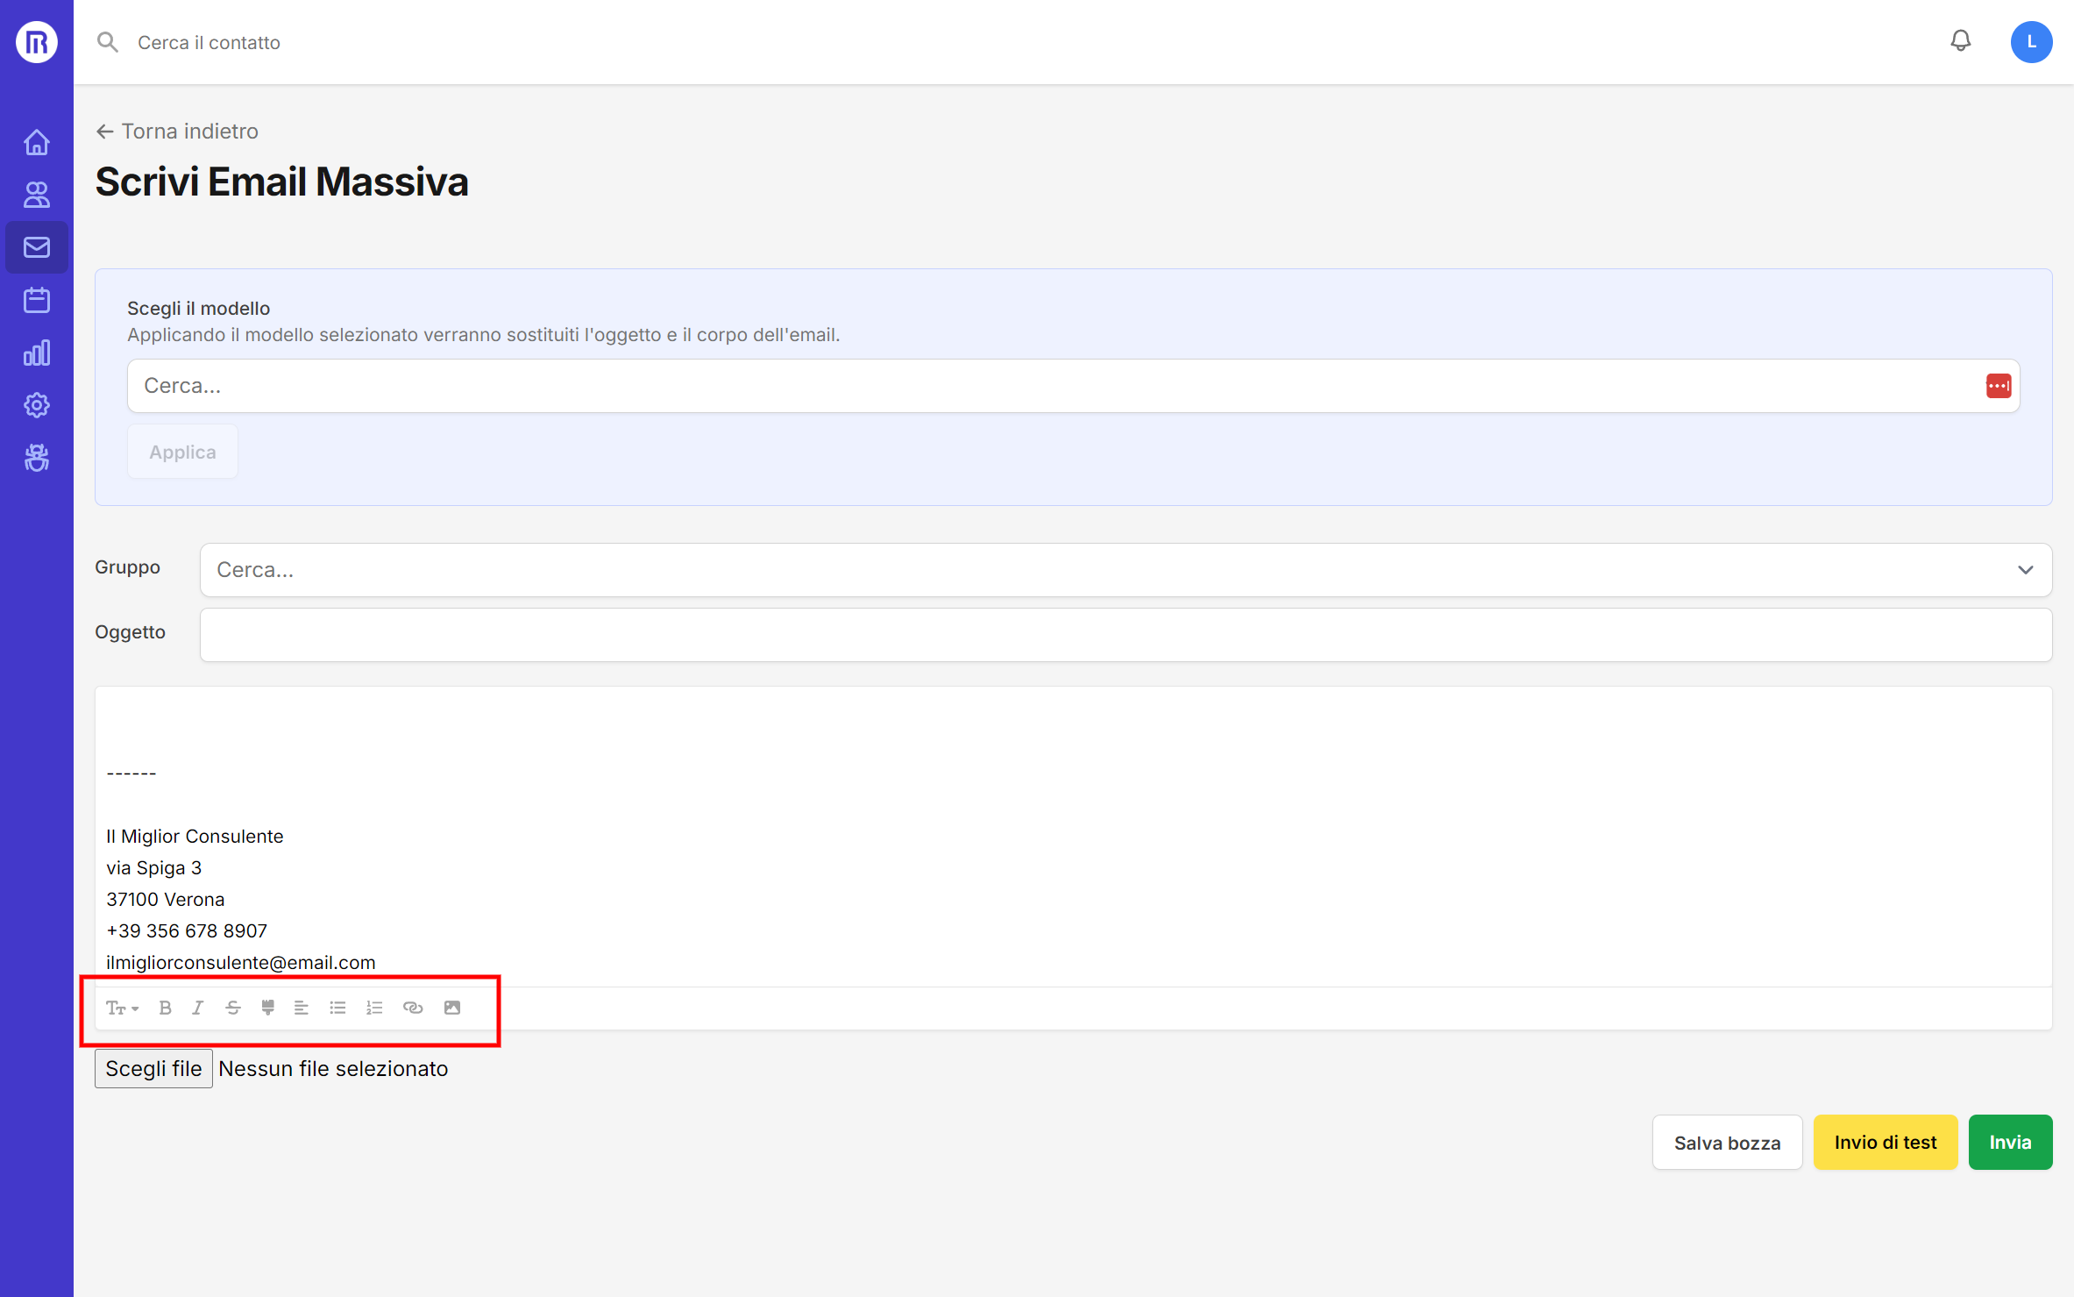The image size is (2074, 1297).
Task: Insert an image using the picture toolbar icon
Action: (451, 1007)
